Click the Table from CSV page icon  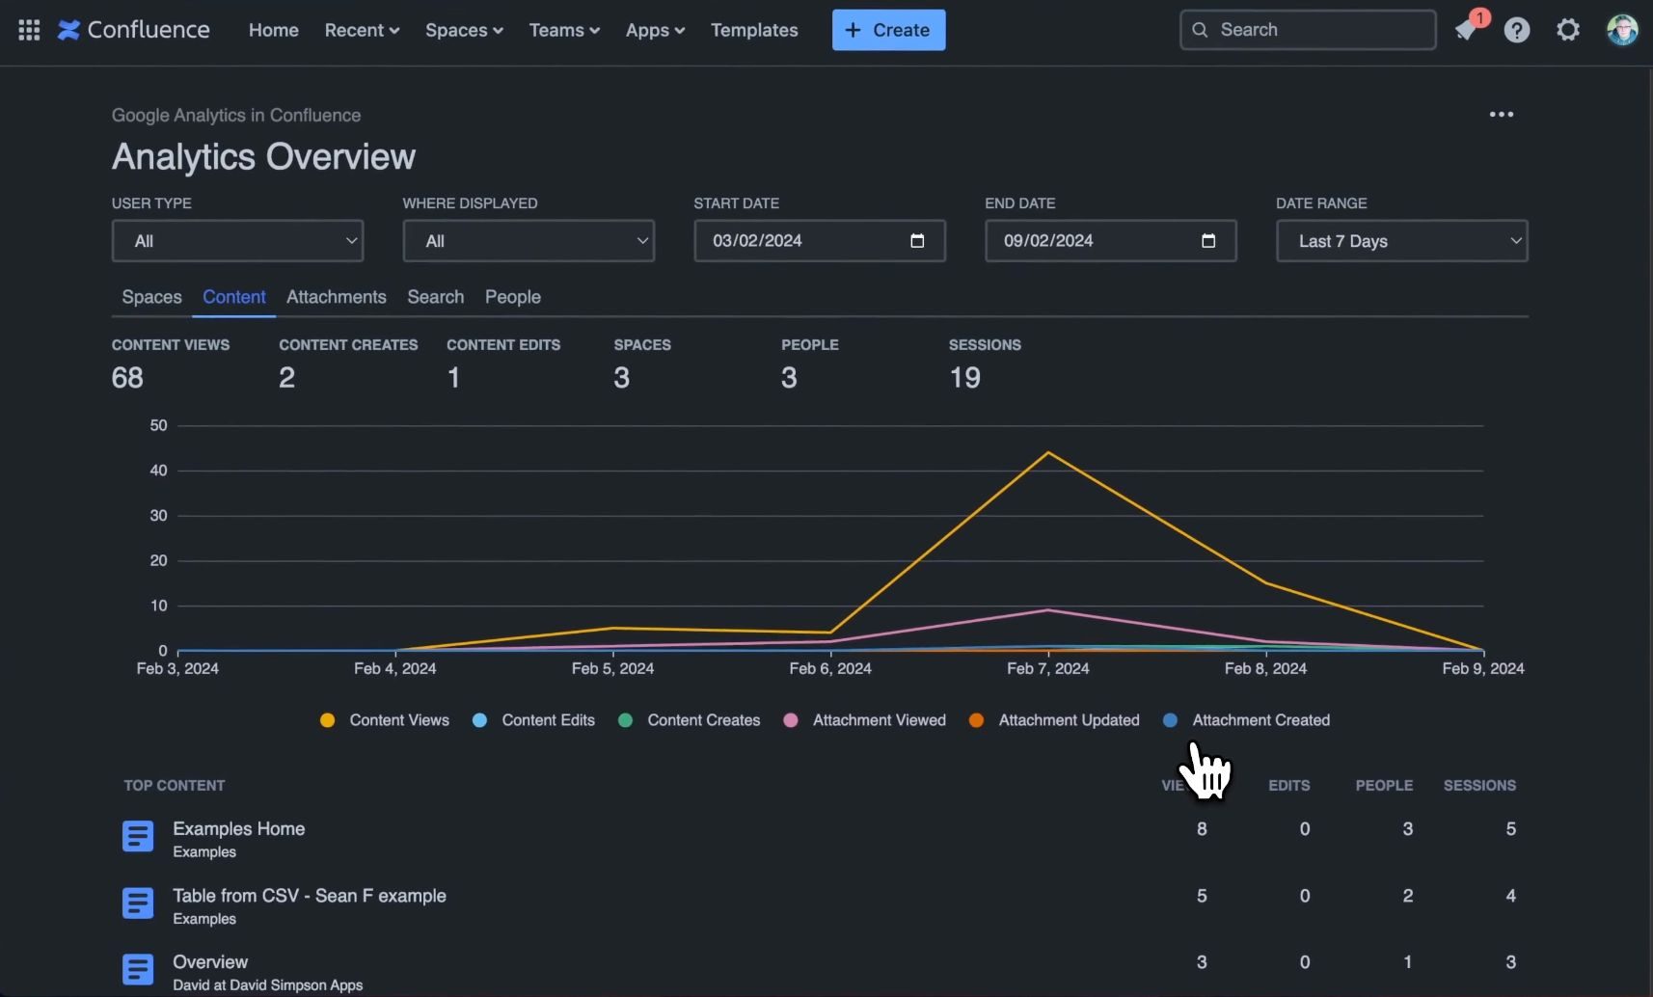[x=138, y=903]
